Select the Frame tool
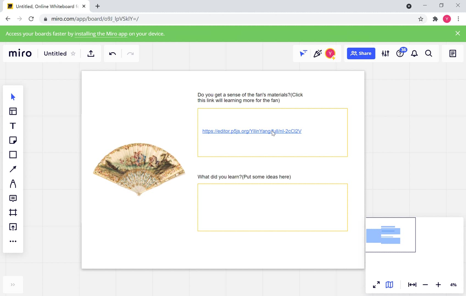The image size is (466, 296). pos(13,212)
